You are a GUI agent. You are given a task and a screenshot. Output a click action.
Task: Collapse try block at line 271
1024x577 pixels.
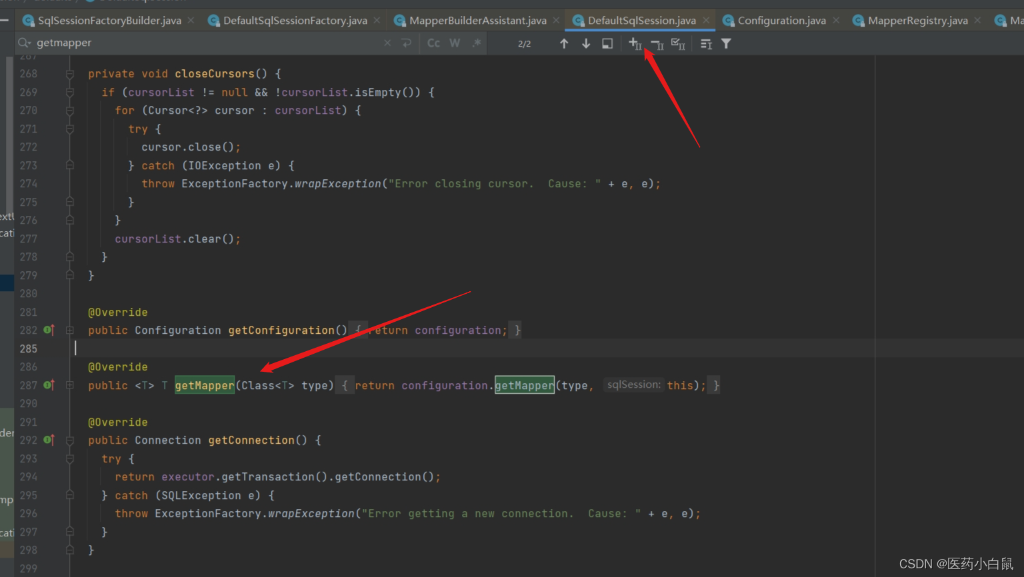tap(70, 129)
